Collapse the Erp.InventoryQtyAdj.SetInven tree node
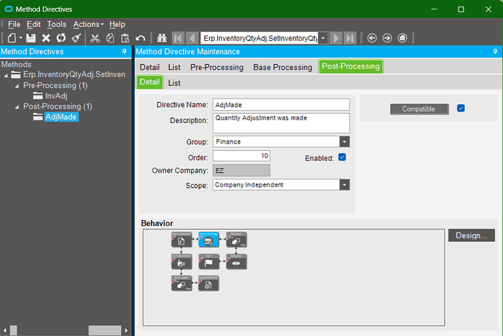 (x=6, y=76)
